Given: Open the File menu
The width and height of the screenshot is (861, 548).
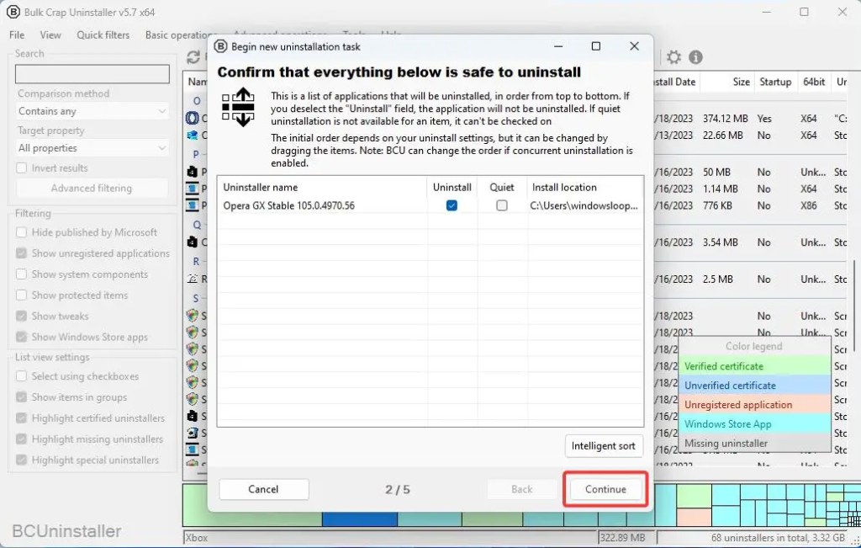Looking at the screenshot, I should tap(17, 35).
